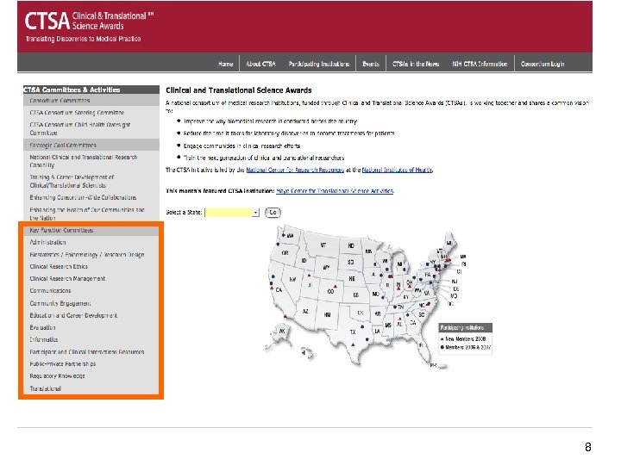Click the Consortium Committees section header
Screen dimensions: 621x465
[91, 101]
